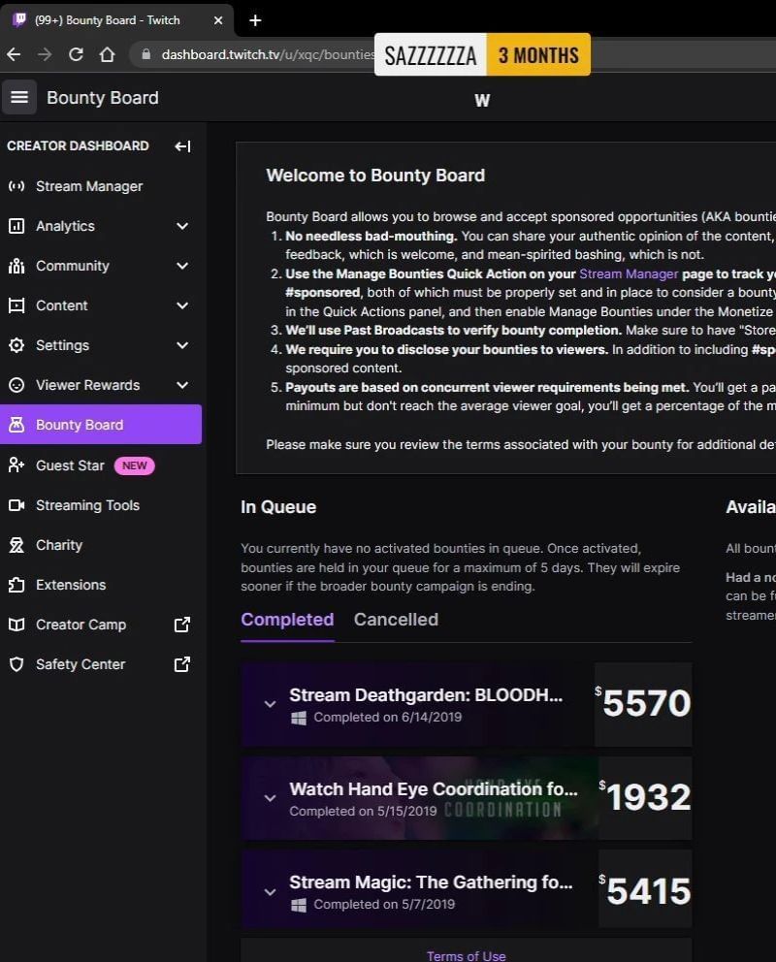Click the Terms of Use link
Image resolution: width=776 pixels, height=962 pixels.
[x=467, y=955]
